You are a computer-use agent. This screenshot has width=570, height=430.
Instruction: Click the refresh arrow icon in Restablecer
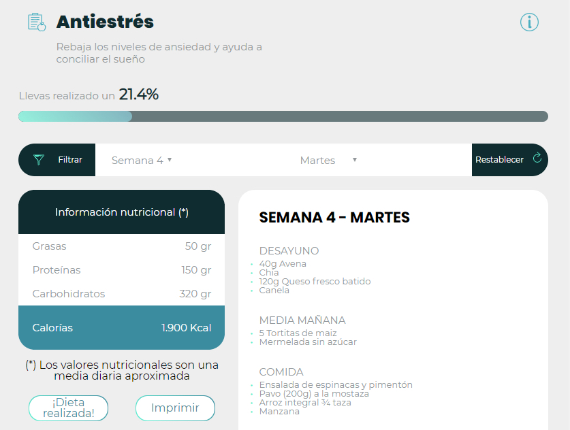(x=537, y=158)
